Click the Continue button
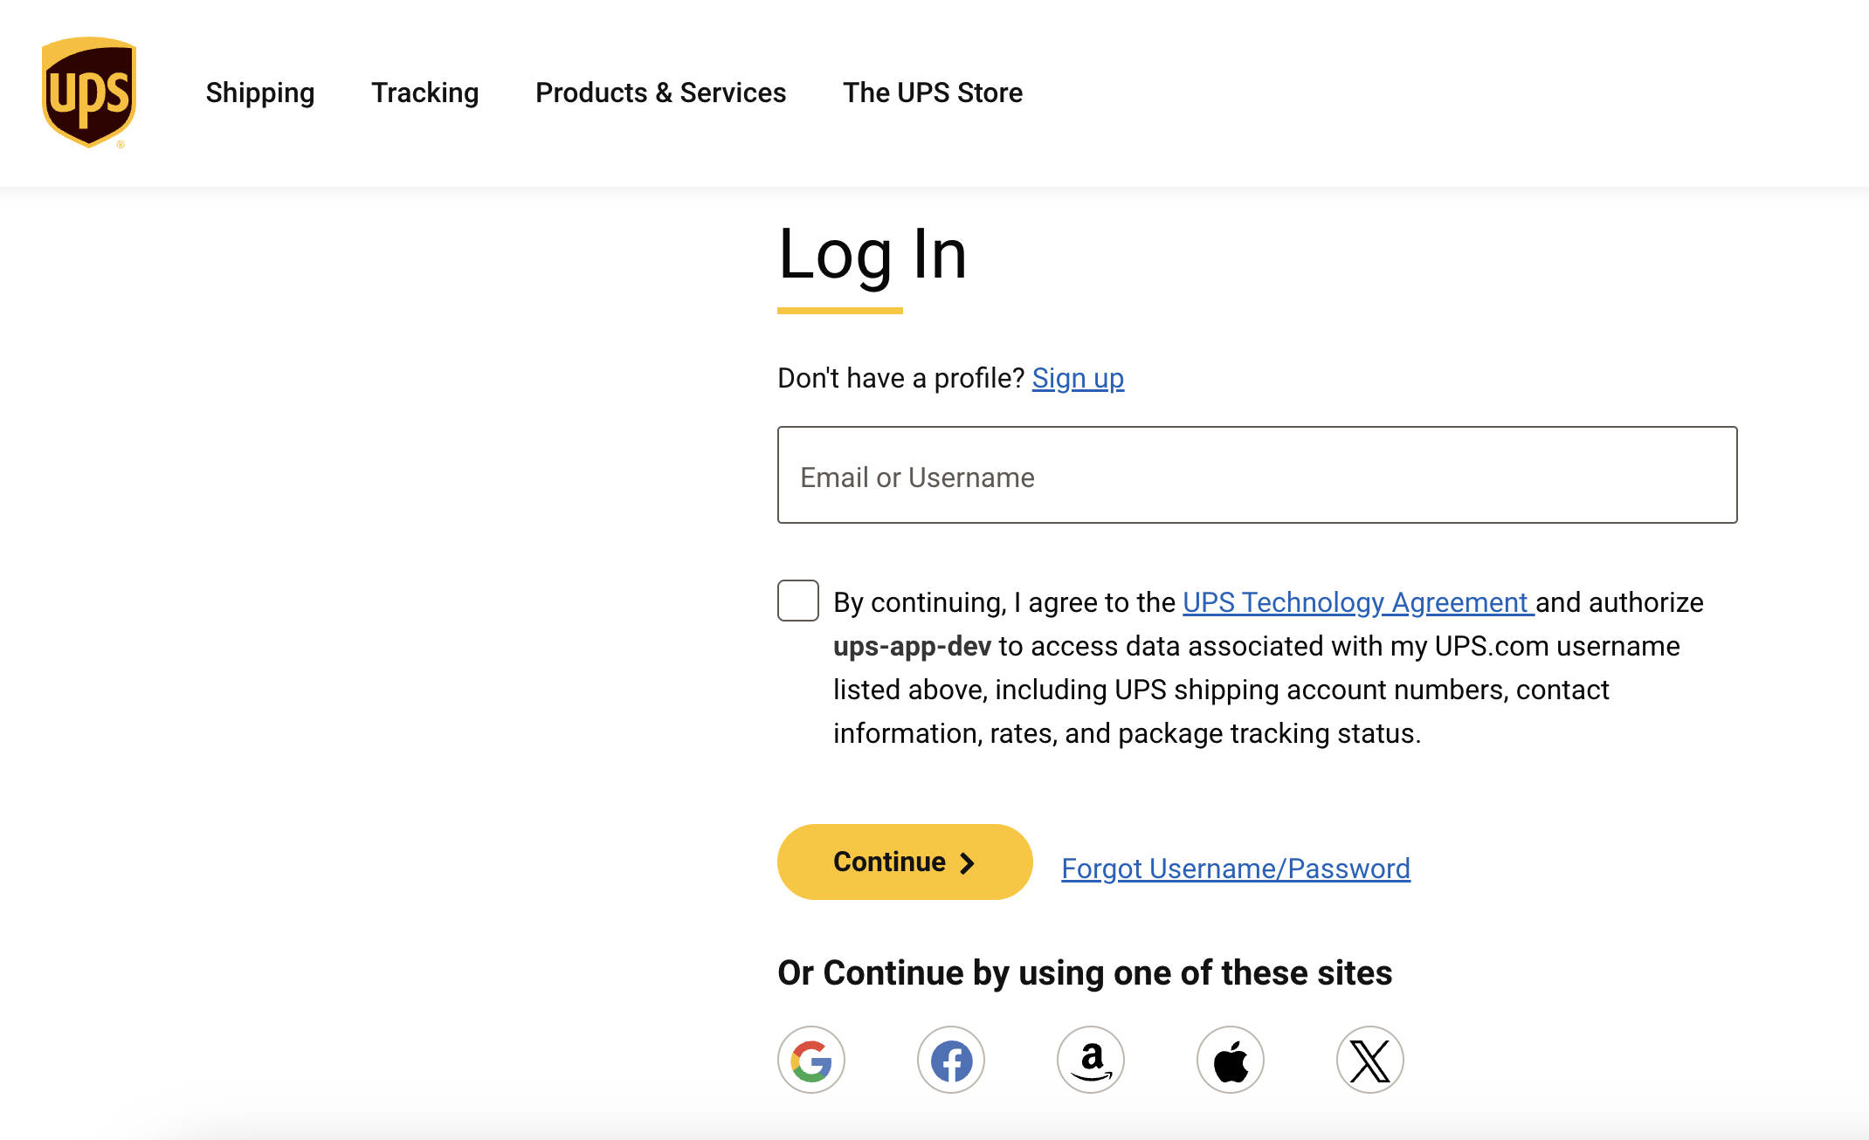Screen dimensions: 1869x1140 [904, 862]
